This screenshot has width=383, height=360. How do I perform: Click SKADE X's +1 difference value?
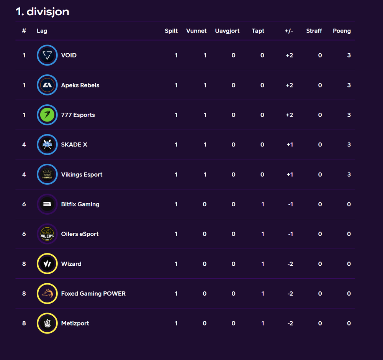click(290, 145)
